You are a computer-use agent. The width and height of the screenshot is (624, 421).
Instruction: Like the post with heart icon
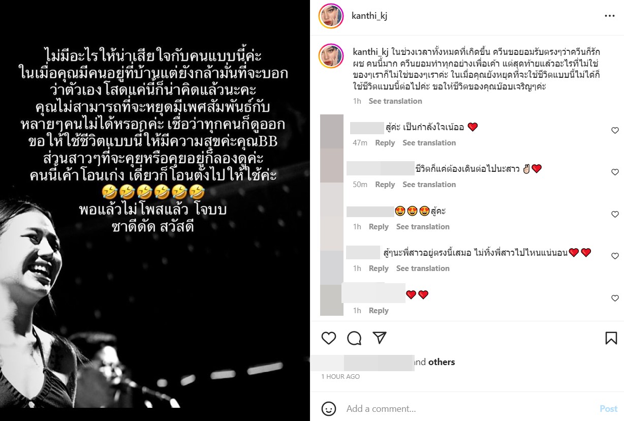coord(329,338)
